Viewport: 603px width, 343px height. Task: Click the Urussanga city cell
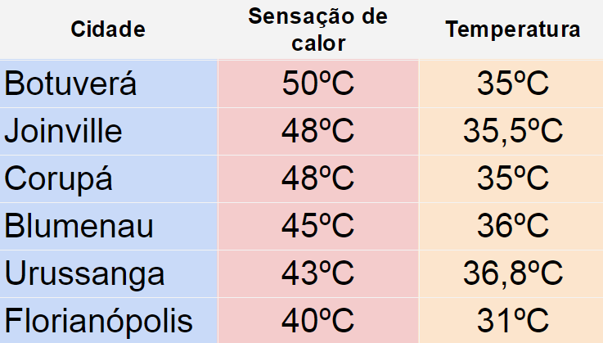109,273
